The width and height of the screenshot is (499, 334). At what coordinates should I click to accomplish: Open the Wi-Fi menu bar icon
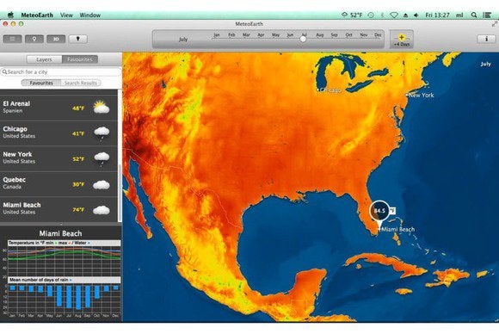[x=394, y=15]
